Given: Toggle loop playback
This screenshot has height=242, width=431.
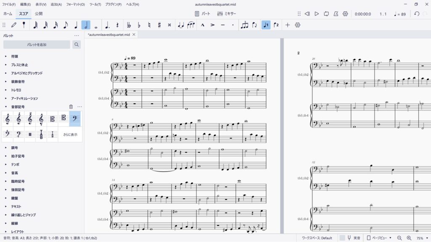Looking at the screenshot, I should click(x=326, y=14).
